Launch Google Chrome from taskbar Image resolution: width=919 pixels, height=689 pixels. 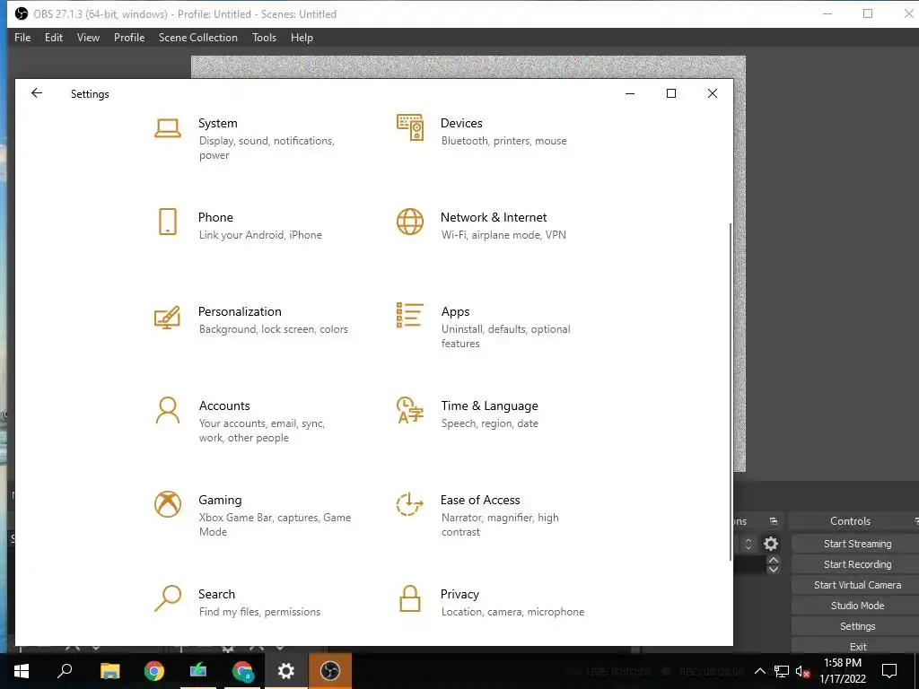154,671
